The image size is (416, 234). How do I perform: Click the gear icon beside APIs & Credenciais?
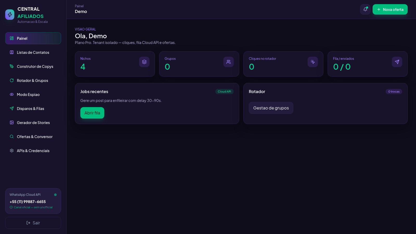[12, 151]
